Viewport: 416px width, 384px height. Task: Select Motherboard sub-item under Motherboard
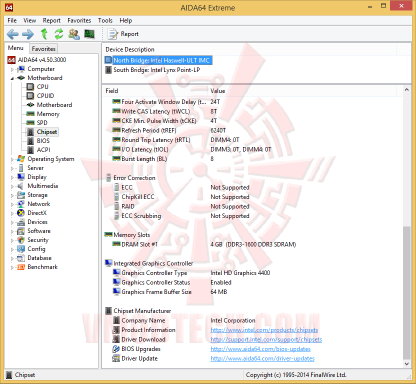(54, 105)
